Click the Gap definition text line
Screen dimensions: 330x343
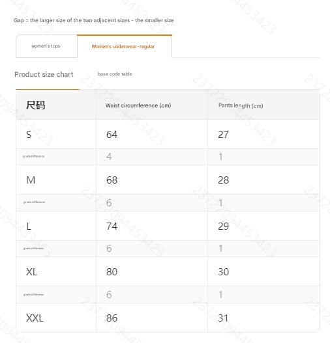[93, 20]
